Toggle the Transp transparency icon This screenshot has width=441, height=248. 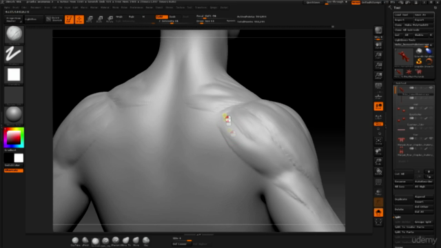click(x=378, y=192)
